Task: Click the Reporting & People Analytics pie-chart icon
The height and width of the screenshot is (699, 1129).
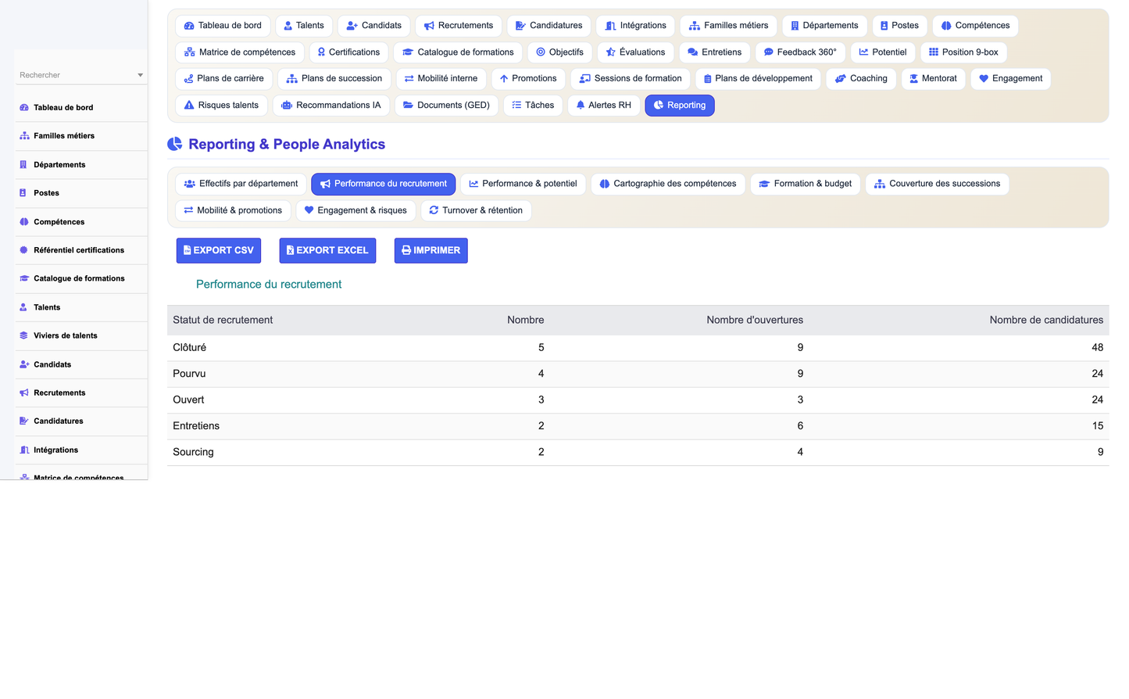Action: coord(175,144)
